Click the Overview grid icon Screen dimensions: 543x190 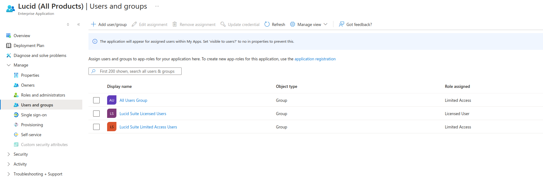pos(9,36)
